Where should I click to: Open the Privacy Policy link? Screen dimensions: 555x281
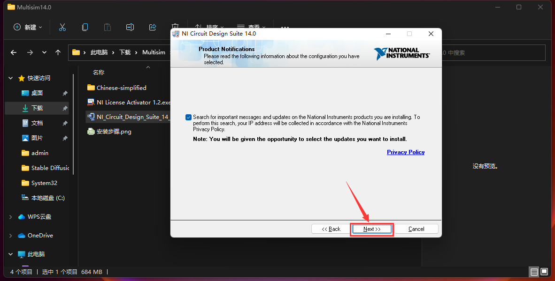tap(406, 152)
